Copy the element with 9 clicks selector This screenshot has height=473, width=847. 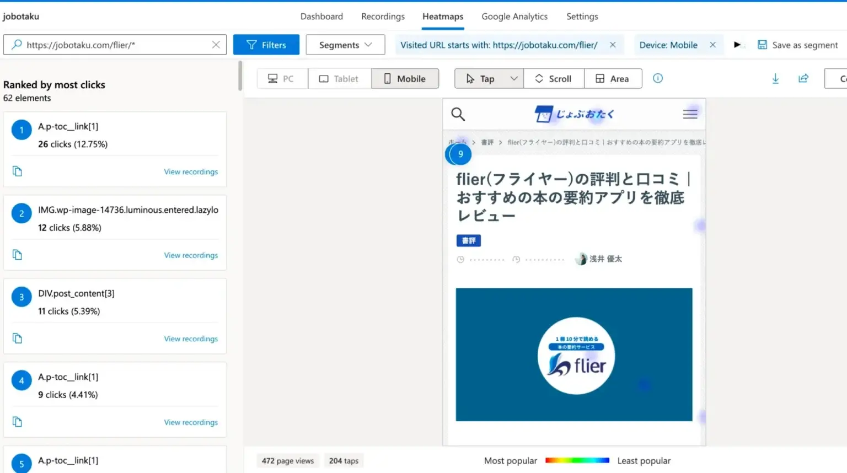[17, 422]
